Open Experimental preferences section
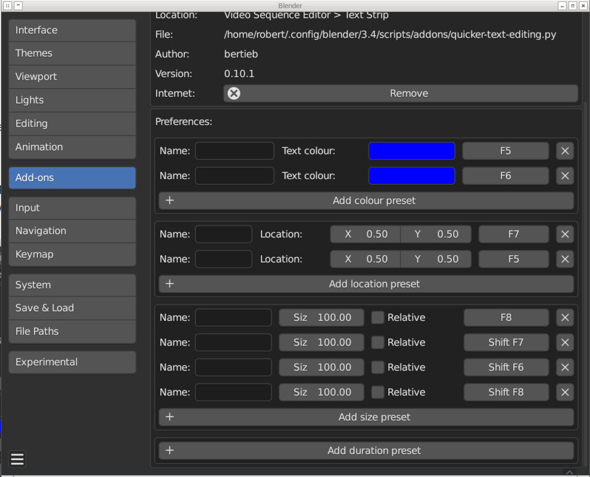 (72, 362)
